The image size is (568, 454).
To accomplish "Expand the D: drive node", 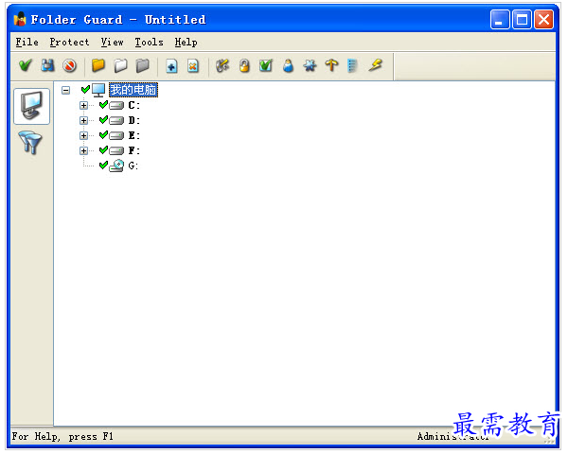I will point(83,120).
